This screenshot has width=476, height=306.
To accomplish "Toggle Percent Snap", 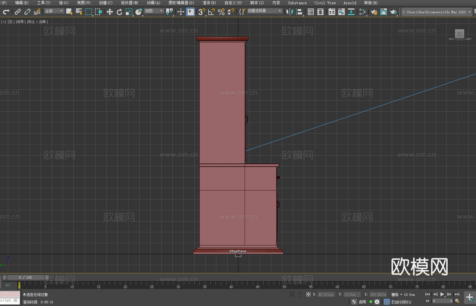I will [221, 12].
